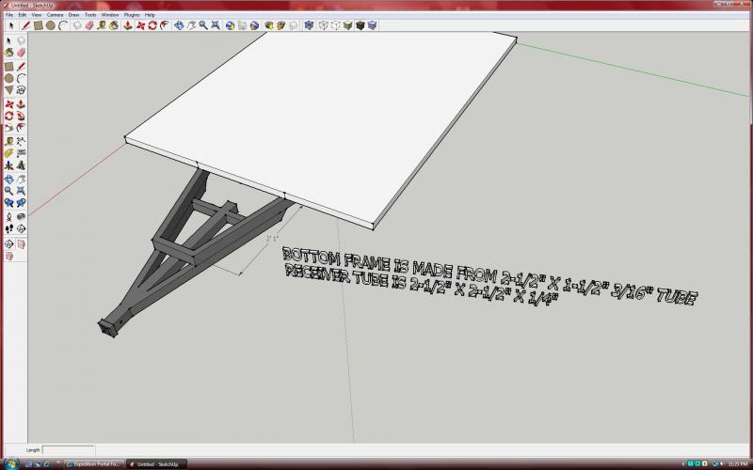Select Freehand tool in left tool palette
This screenshot has height=470, width=753.
coord(21,90)
